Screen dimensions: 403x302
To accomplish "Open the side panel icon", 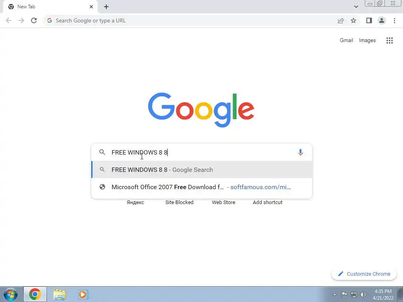I will pyautogui.click(x=369, y=20).
